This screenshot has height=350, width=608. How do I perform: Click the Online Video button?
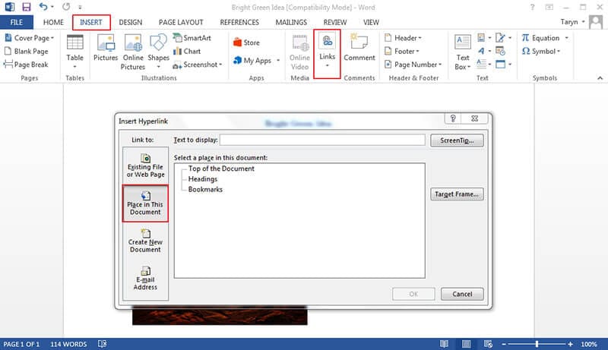point(299,52)
